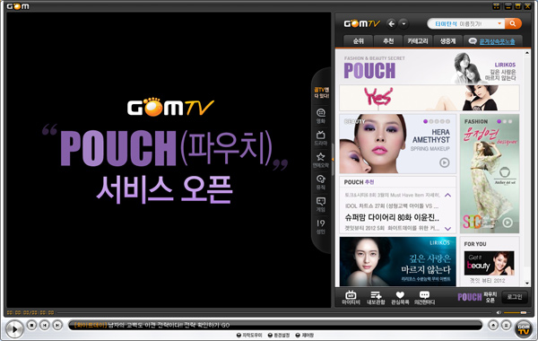
Task: Adjust the volume slider
Action: coord(515,312)
